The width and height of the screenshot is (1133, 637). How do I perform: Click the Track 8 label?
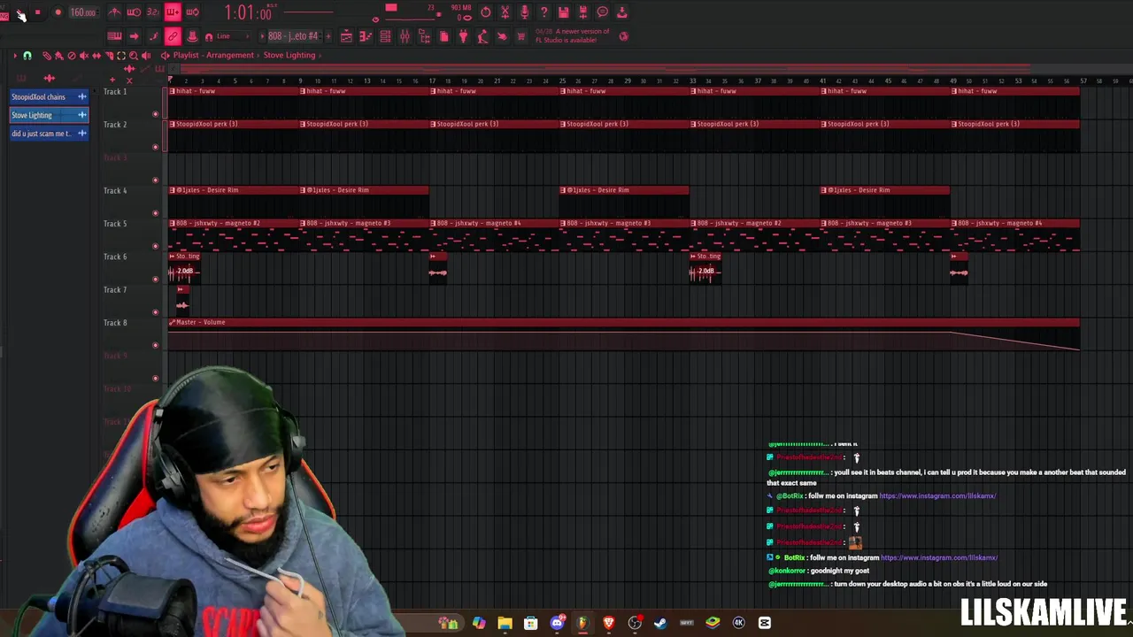(x=115, y=323)
